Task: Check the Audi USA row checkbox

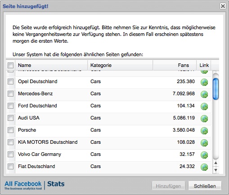Action: tap(10, 118)
